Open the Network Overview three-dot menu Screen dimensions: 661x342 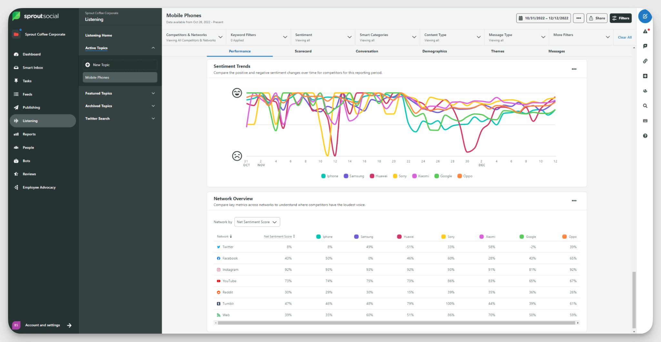point(574,201)
